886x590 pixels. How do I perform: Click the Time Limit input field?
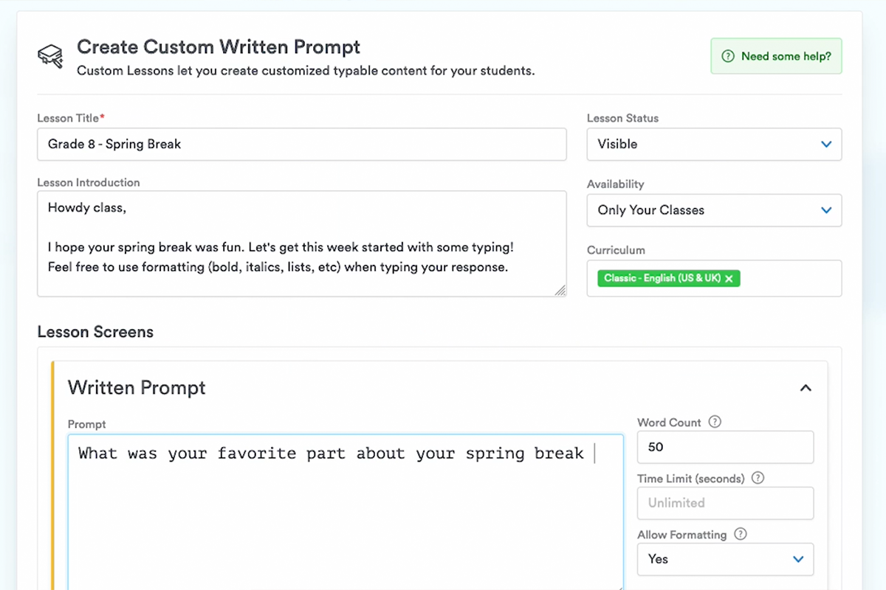point(725,503)
